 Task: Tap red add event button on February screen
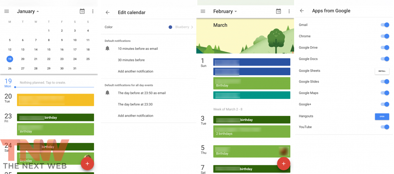tap(284, 164)
